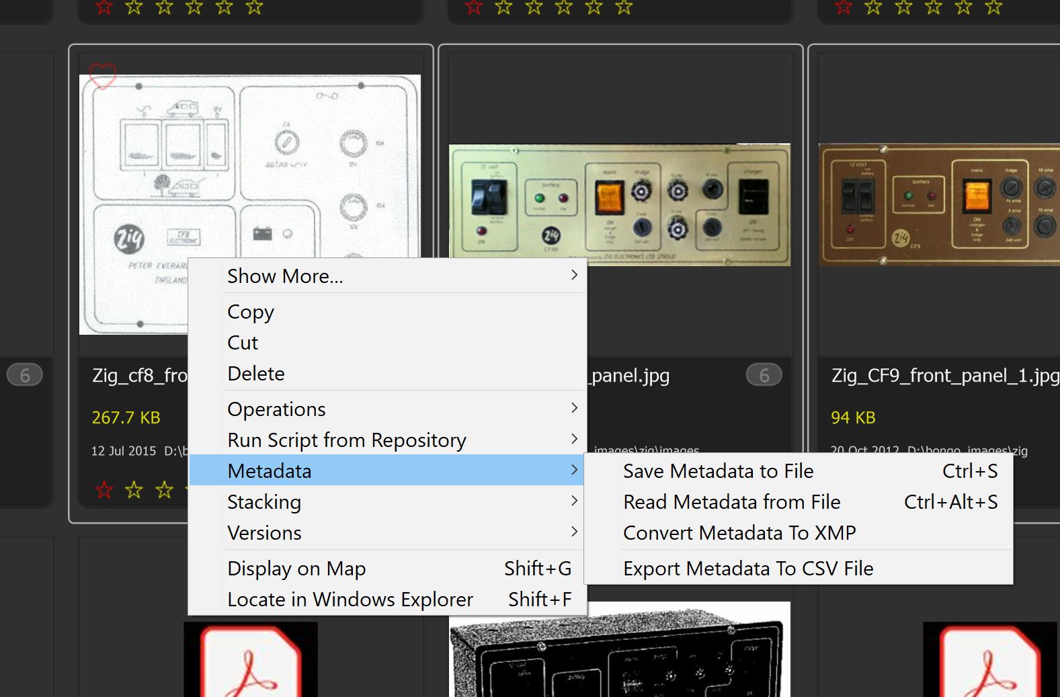Click second yellow star below 267.7 KB
The height and width of the screenshot is (697, 1060).
tap(164, 489)
